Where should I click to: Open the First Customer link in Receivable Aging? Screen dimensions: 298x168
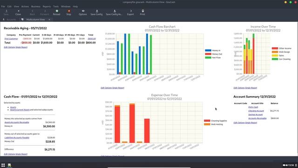11,39
